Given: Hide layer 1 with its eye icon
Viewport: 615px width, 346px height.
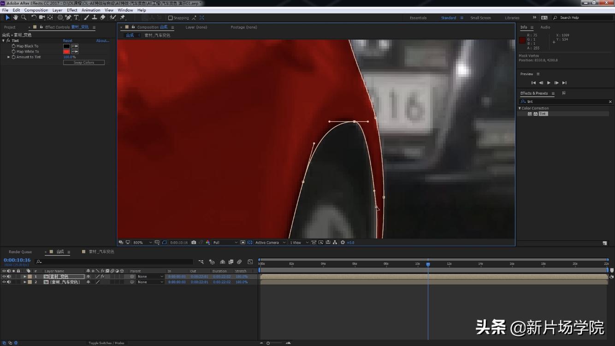Looking at the screenshot, I should click(x=4, y=277).
